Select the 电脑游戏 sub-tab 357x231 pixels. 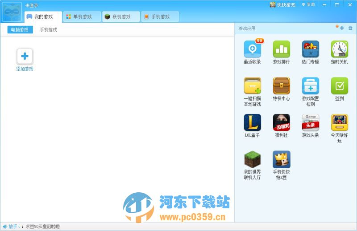coord(20,29)
